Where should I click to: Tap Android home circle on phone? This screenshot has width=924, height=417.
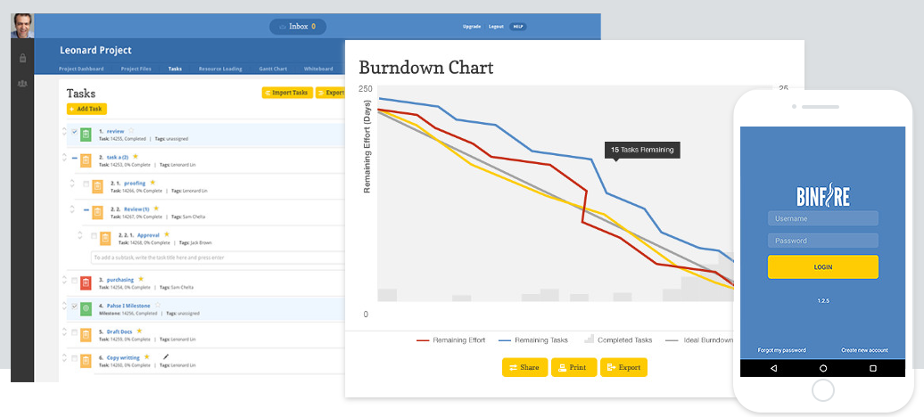(823, 368)
